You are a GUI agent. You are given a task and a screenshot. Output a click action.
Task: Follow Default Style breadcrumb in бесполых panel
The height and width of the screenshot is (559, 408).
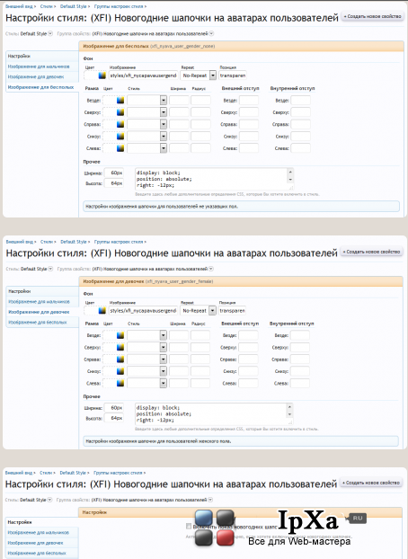[x=74, y=6]
